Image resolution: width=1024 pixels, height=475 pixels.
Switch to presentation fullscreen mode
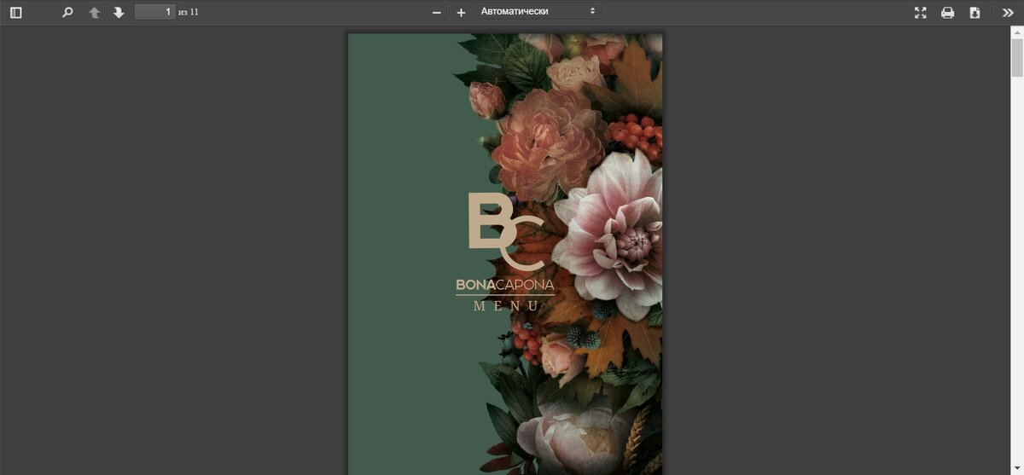coord(921,13)
